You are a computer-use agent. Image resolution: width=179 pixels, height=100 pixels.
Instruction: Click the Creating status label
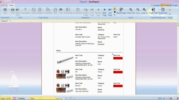click(21, 98)
